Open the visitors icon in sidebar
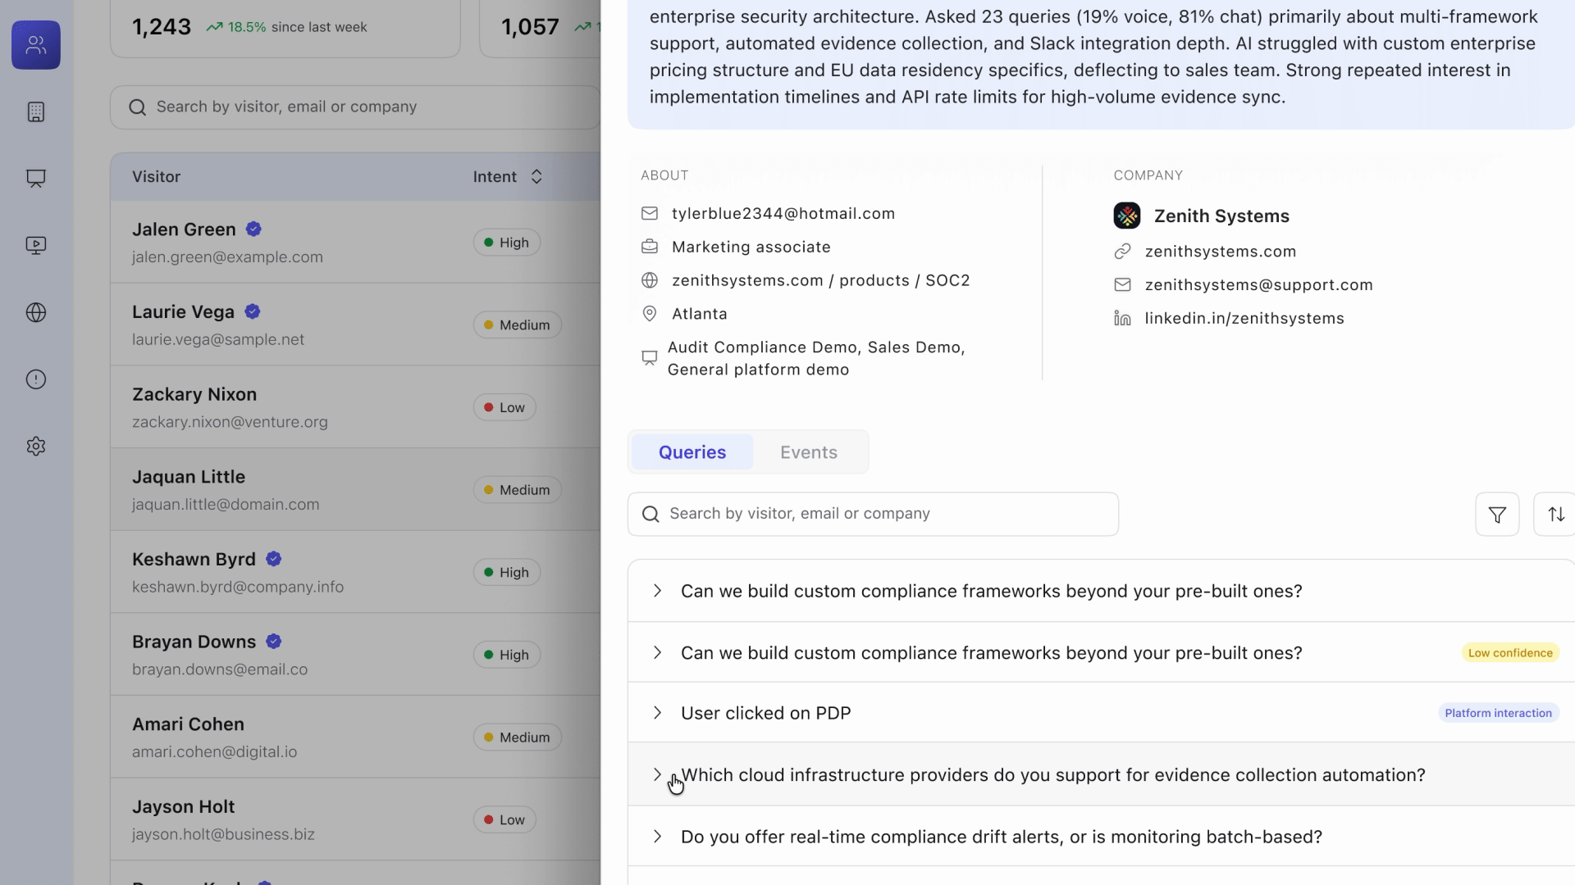Image resolution: width=1575 pixels, height=885 pixels. (36, 45)
